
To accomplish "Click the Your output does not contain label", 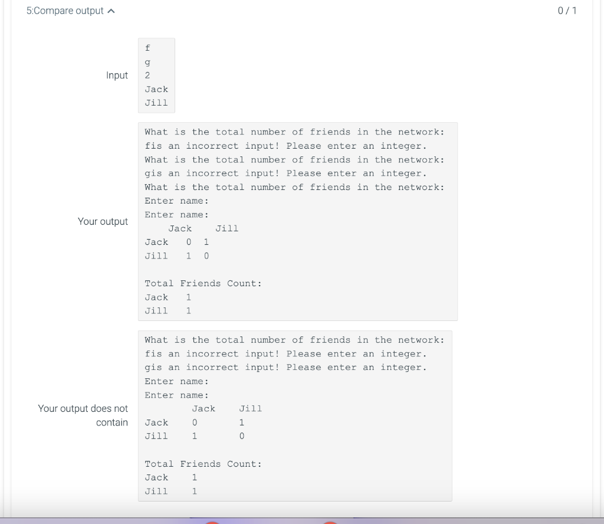I will [83, 415].
